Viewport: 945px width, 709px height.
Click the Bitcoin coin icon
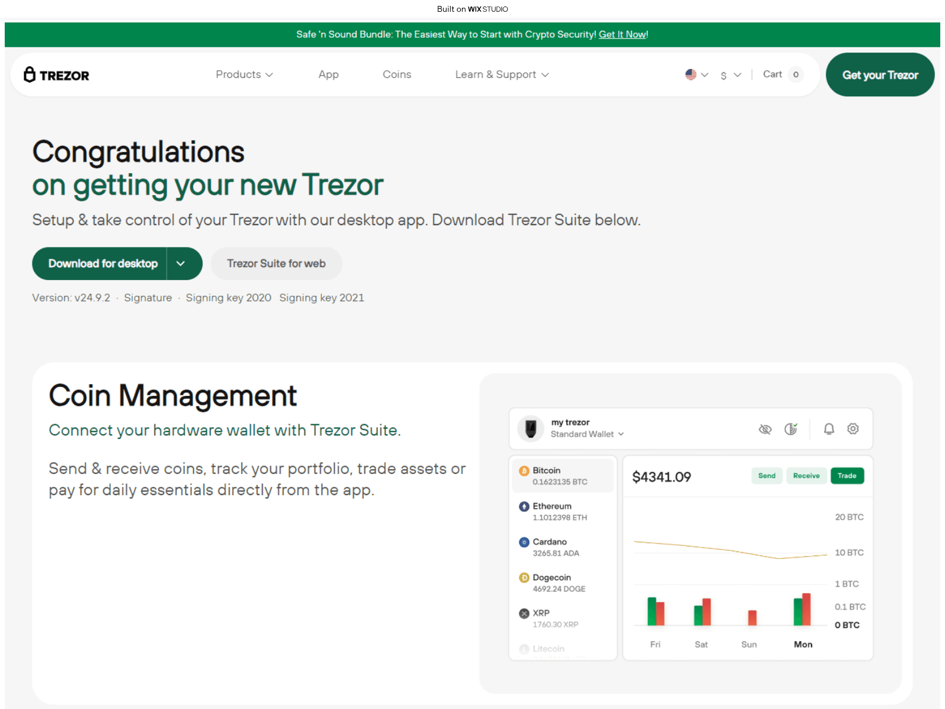click(x=524, y=471)
